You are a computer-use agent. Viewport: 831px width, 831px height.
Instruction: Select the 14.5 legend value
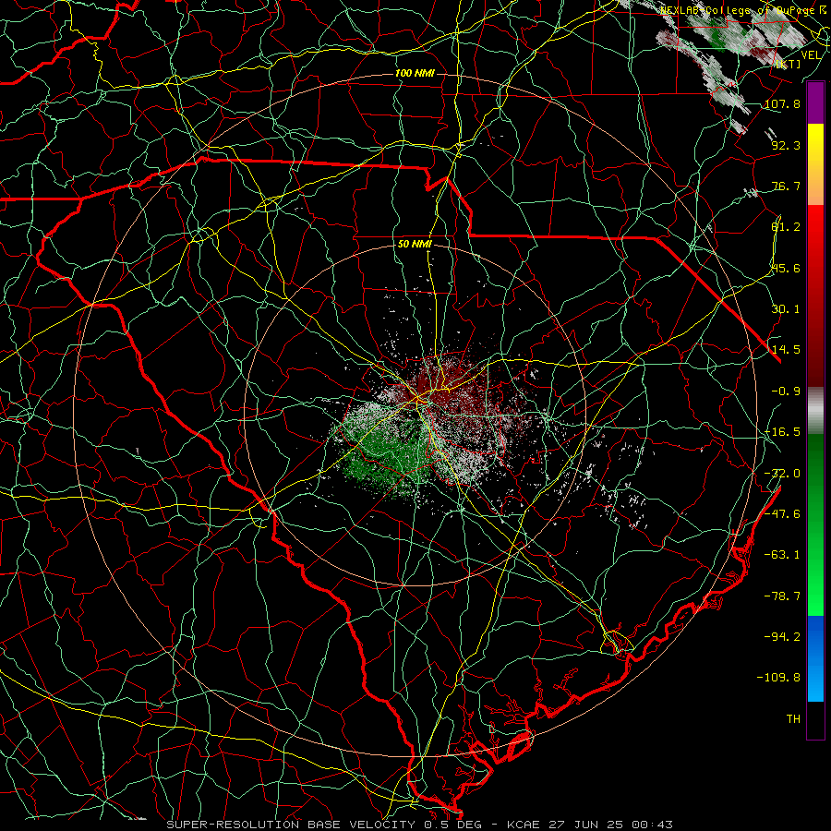[x=786, y=350]
